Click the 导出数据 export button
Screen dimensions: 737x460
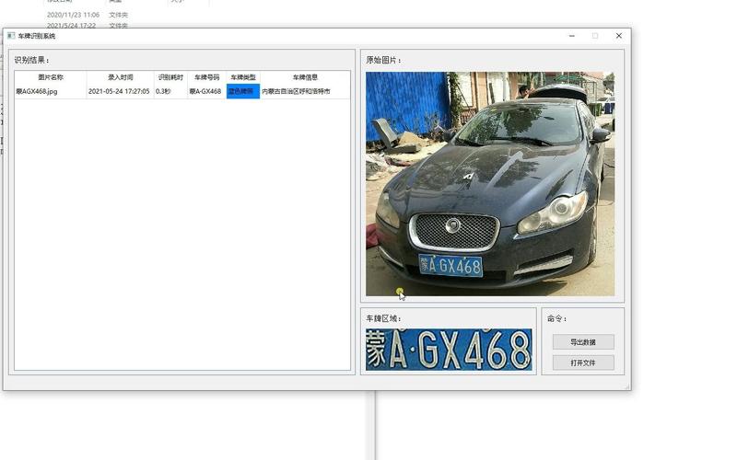coord(583,341)
